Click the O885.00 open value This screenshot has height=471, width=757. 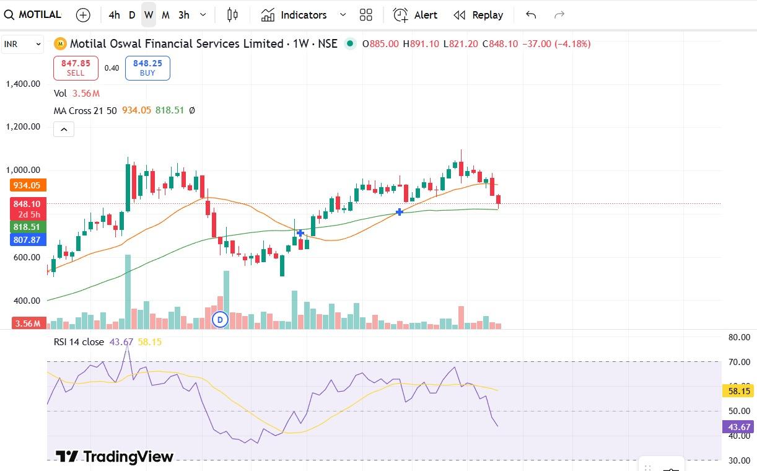(x=380, y=44)
